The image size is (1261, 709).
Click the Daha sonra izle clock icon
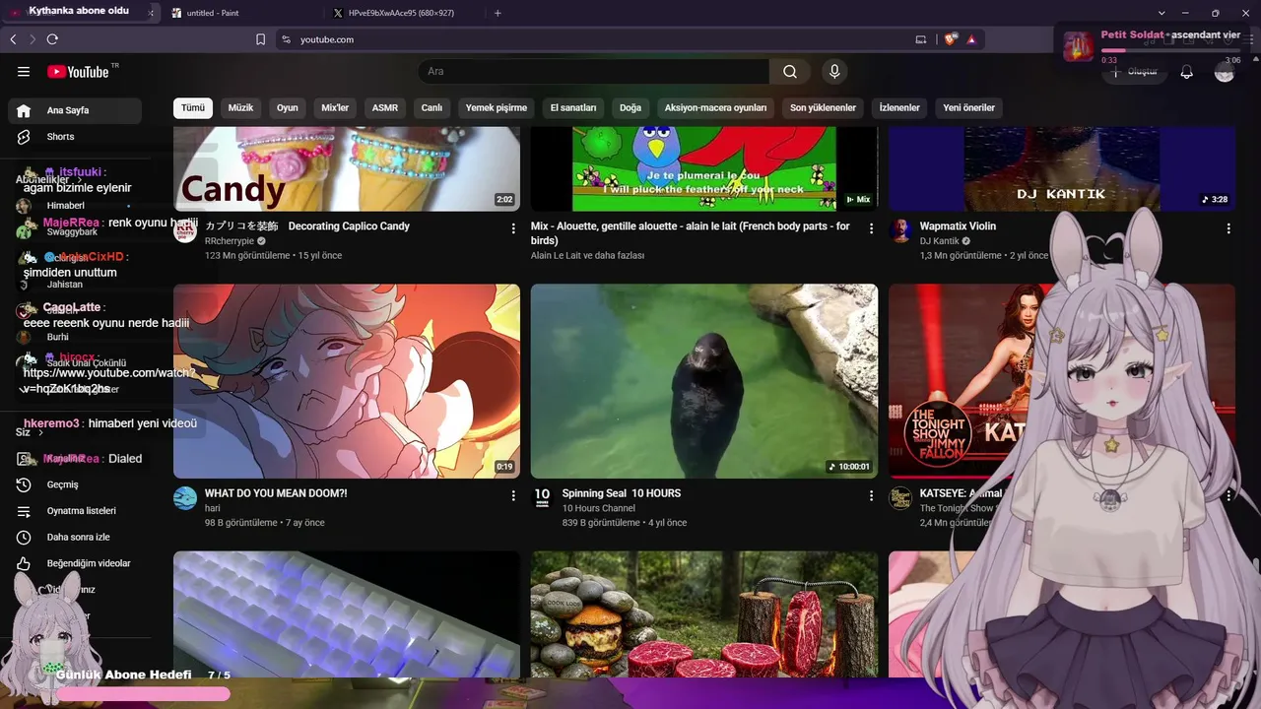point(24,537)
